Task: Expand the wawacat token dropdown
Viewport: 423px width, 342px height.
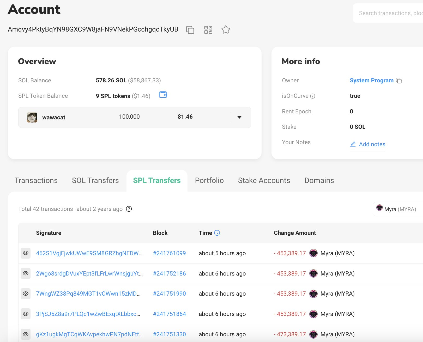Action: [x=239, y=117]
